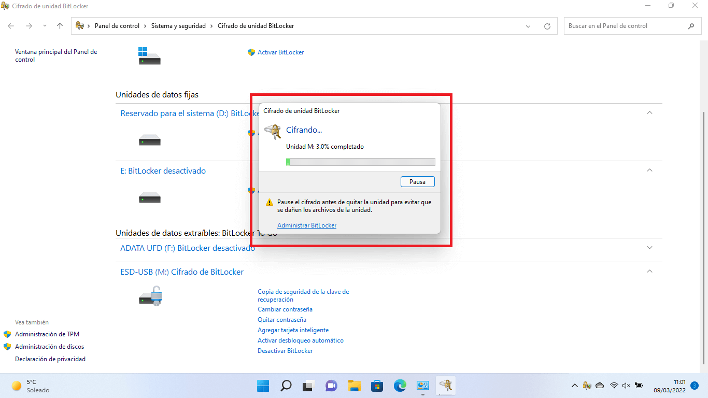Click the BitLocker keys icon in address bar
This screenshot has height=398, width=708.
pyautogui.click(x=80, y=25)
